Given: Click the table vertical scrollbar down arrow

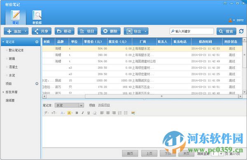Looking at the screenshot, I should pos(244,92).
